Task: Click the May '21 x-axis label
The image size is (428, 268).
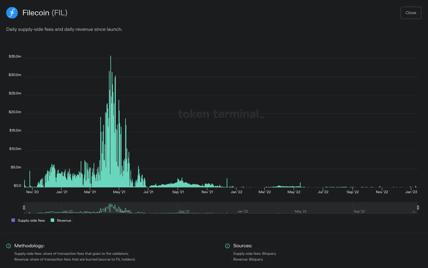Action: (x=119, y=192)
